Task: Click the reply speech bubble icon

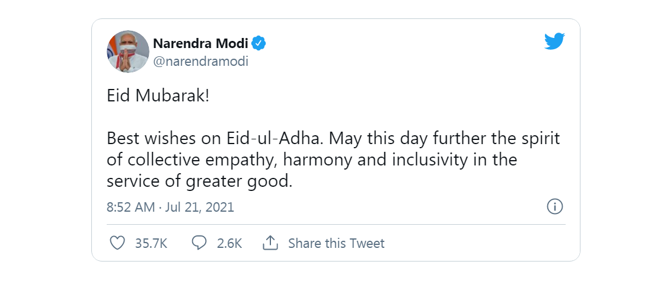Action: click(x=200, y=243)
